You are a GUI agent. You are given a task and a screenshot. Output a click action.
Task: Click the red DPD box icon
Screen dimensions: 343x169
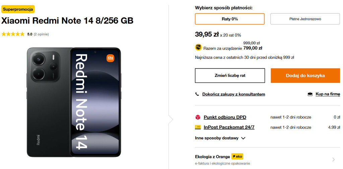tap(198, 117)
